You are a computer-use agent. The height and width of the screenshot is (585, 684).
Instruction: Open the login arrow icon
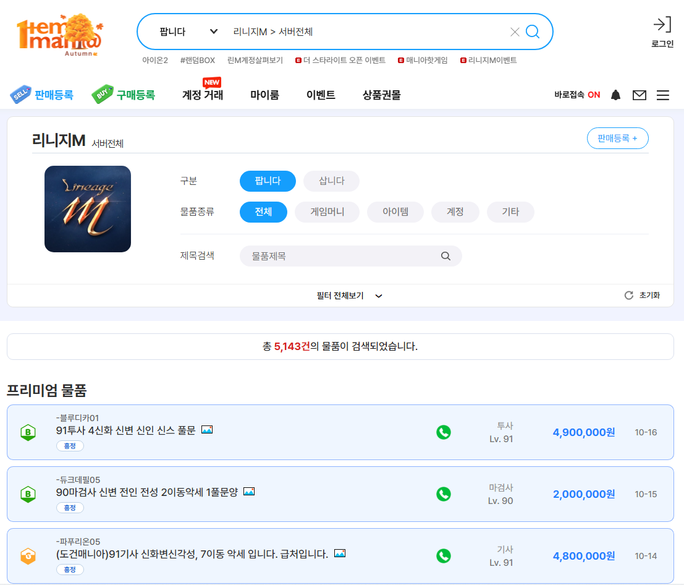662,25
